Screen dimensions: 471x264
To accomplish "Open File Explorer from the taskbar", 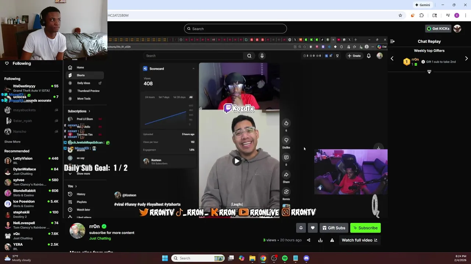I will pyautogui.click(x=252, y=258).
